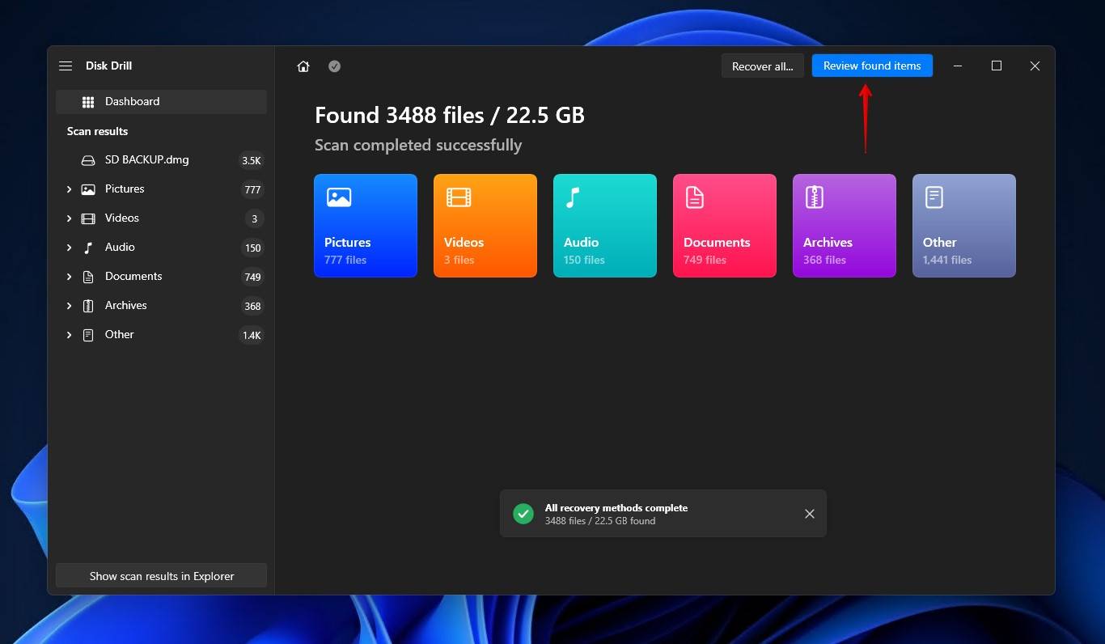The image size is (1105, 644).
Task: Click the checkmark status icon beside home
Action: point(334,66)
